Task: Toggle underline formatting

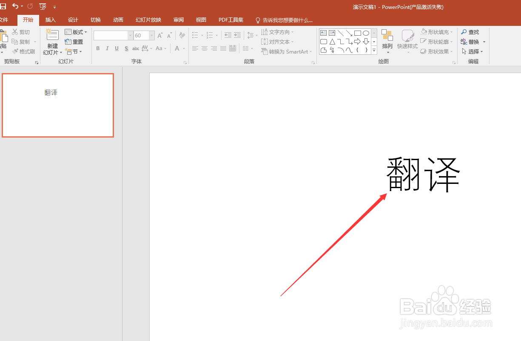Action: tap(117, 48)
